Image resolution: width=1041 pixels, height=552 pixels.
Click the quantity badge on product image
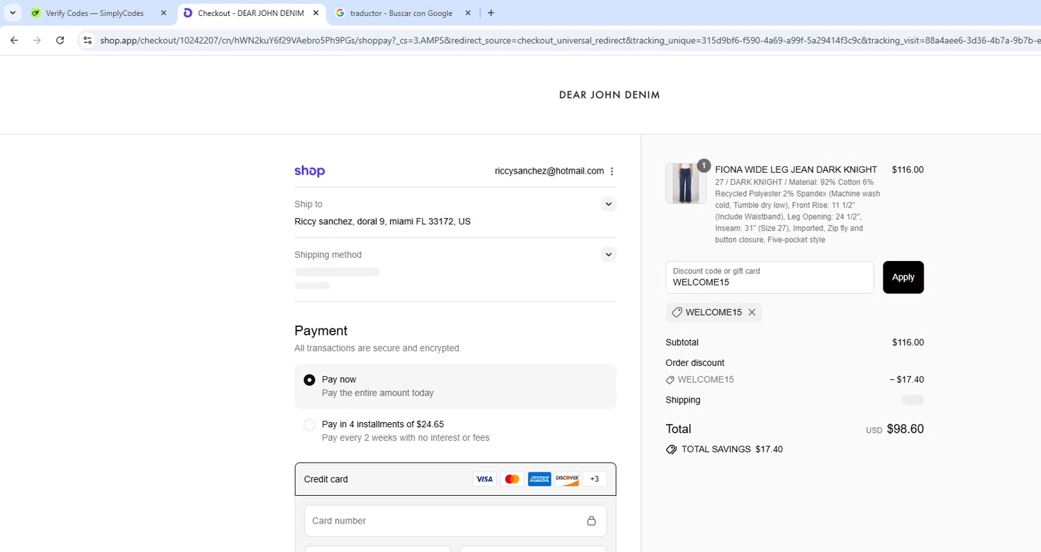pos(704,165)
